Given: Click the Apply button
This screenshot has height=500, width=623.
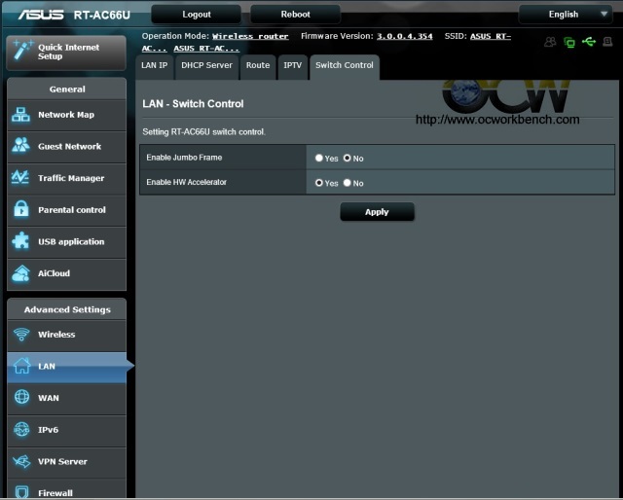Looking at the screenshot, I should (377, 212).
